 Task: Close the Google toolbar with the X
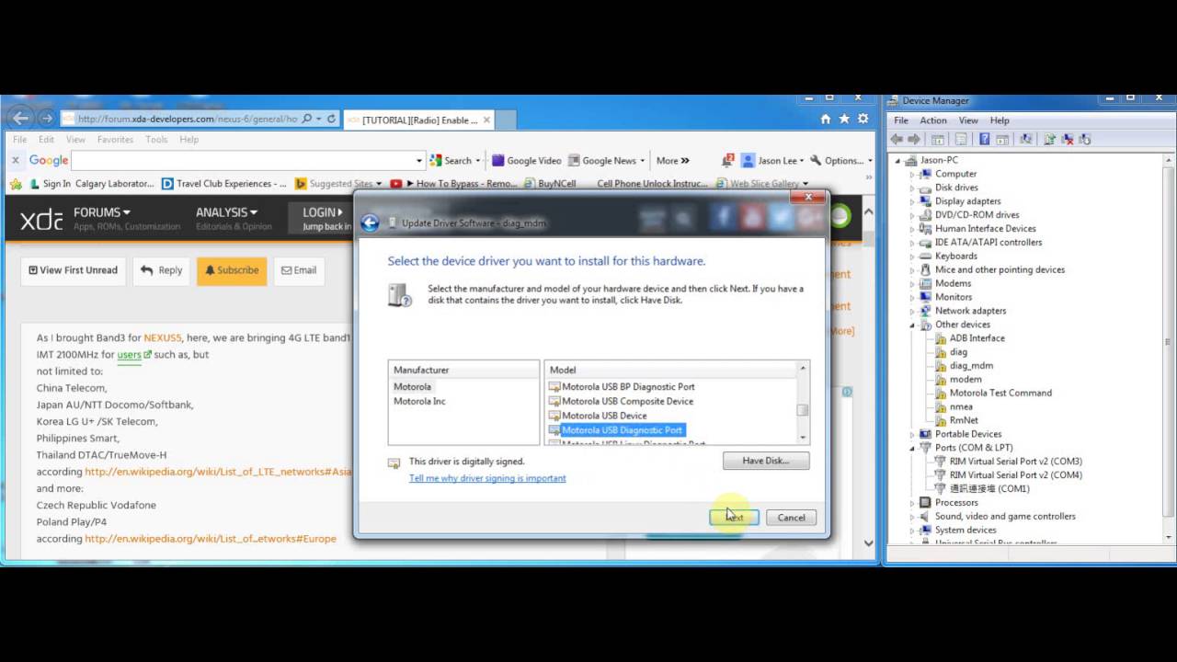[x=16, y=160]
